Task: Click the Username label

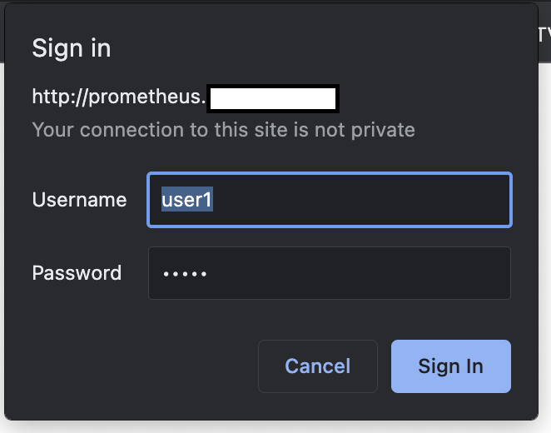Action: (x=79, y=200)
